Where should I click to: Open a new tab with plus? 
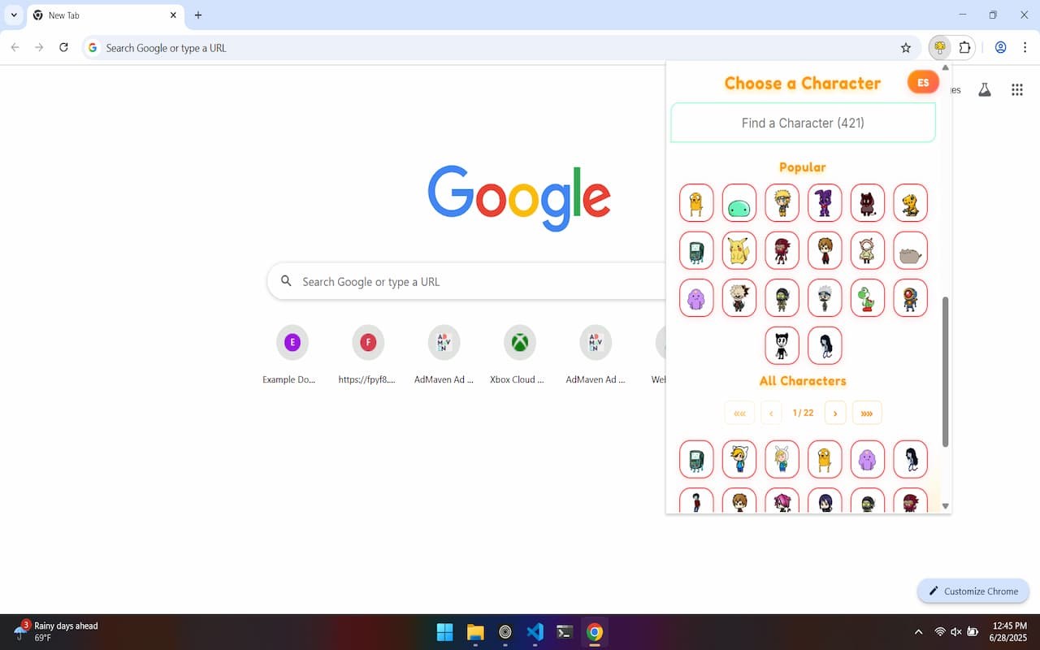click(198, 15)
